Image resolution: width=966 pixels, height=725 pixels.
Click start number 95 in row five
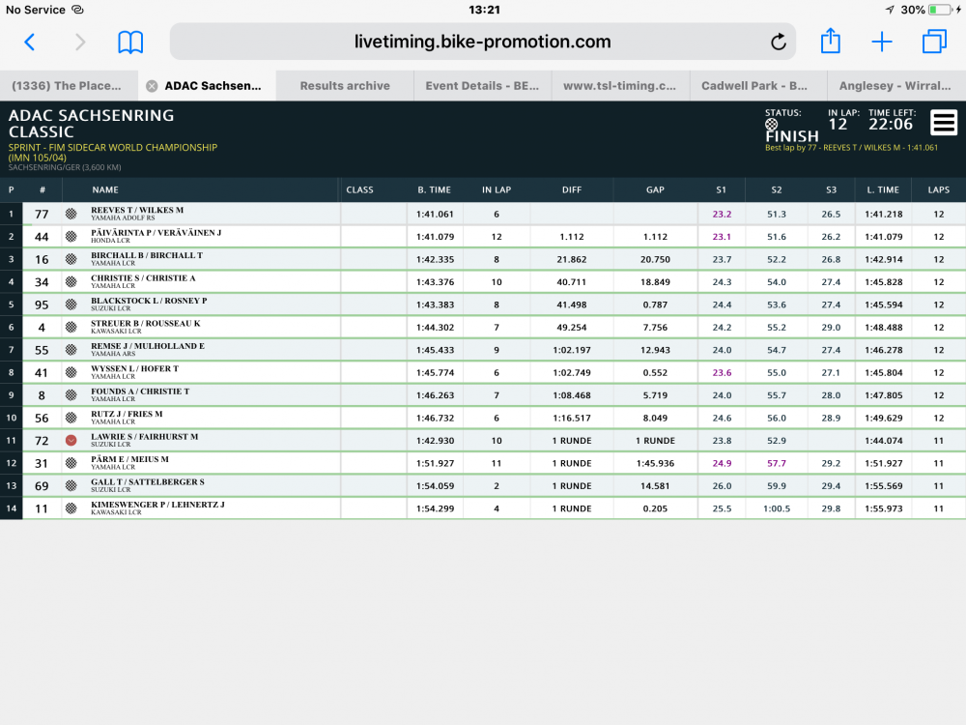[42, 304]
